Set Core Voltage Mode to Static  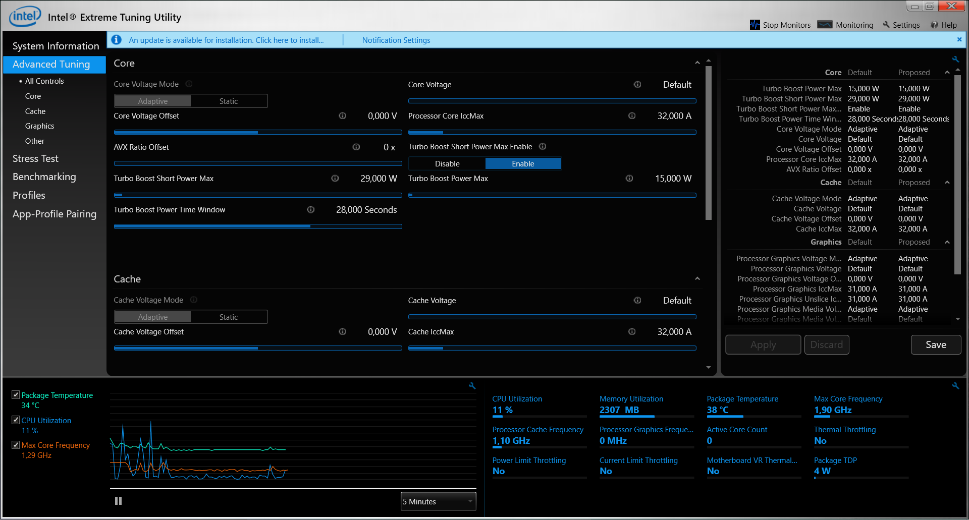(229, 101)
